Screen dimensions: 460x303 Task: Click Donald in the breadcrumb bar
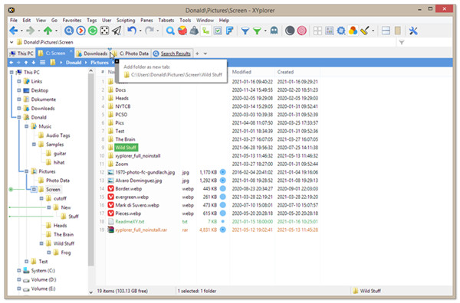click(74, 62)
